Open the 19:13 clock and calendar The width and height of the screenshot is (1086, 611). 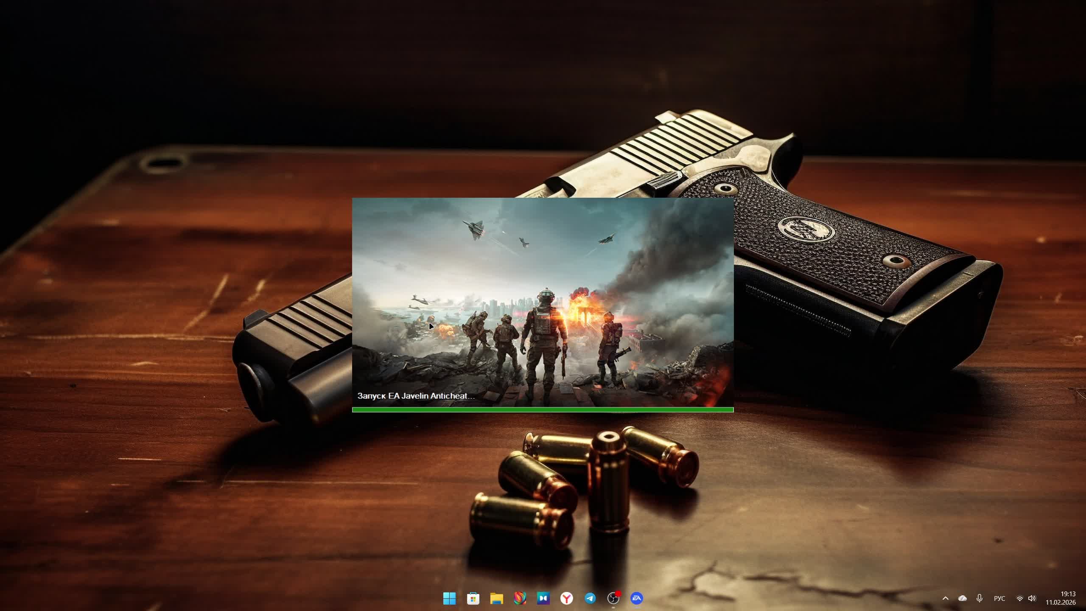click(x=1068, y=594)
